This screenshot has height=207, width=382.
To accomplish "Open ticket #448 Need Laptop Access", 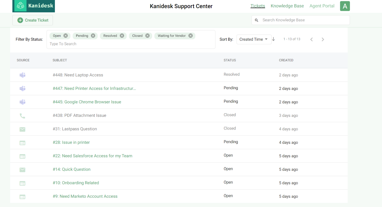I will 78,75.
